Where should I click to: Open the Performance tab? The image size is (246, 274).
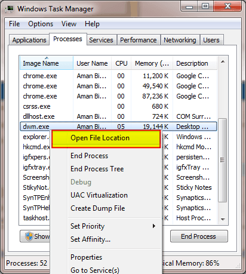(x=139, y=40)
